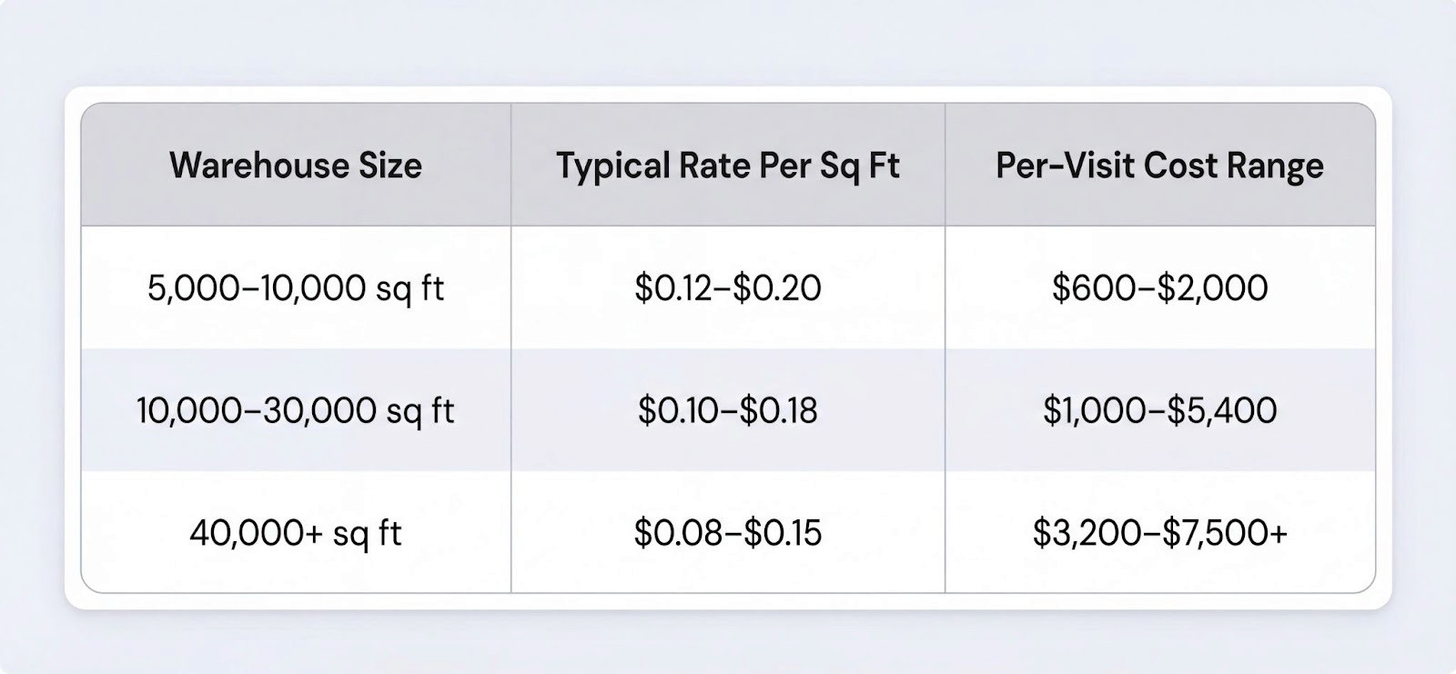Click the $1,000–$5,400 cost cell
Screen dimensions: 1456x674
point(1159,410)
